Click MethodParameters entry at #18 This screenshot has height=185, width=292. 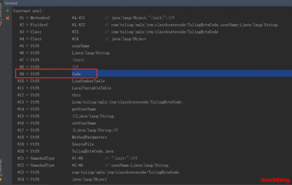tap(90, 137)
